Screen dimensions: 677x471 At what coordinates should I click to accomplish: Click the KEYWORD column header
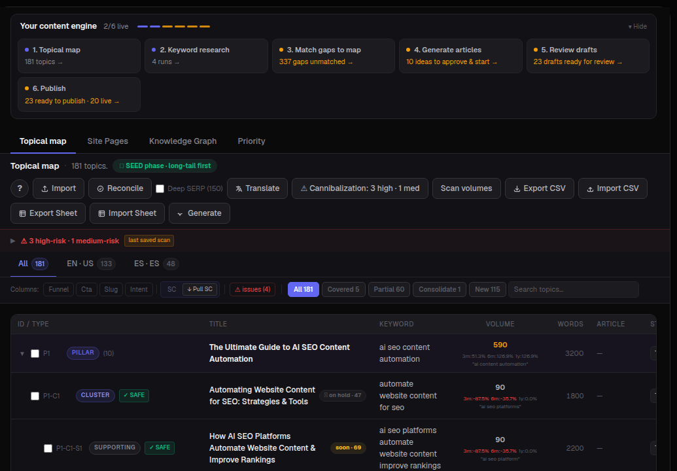[x=396, y=324]
